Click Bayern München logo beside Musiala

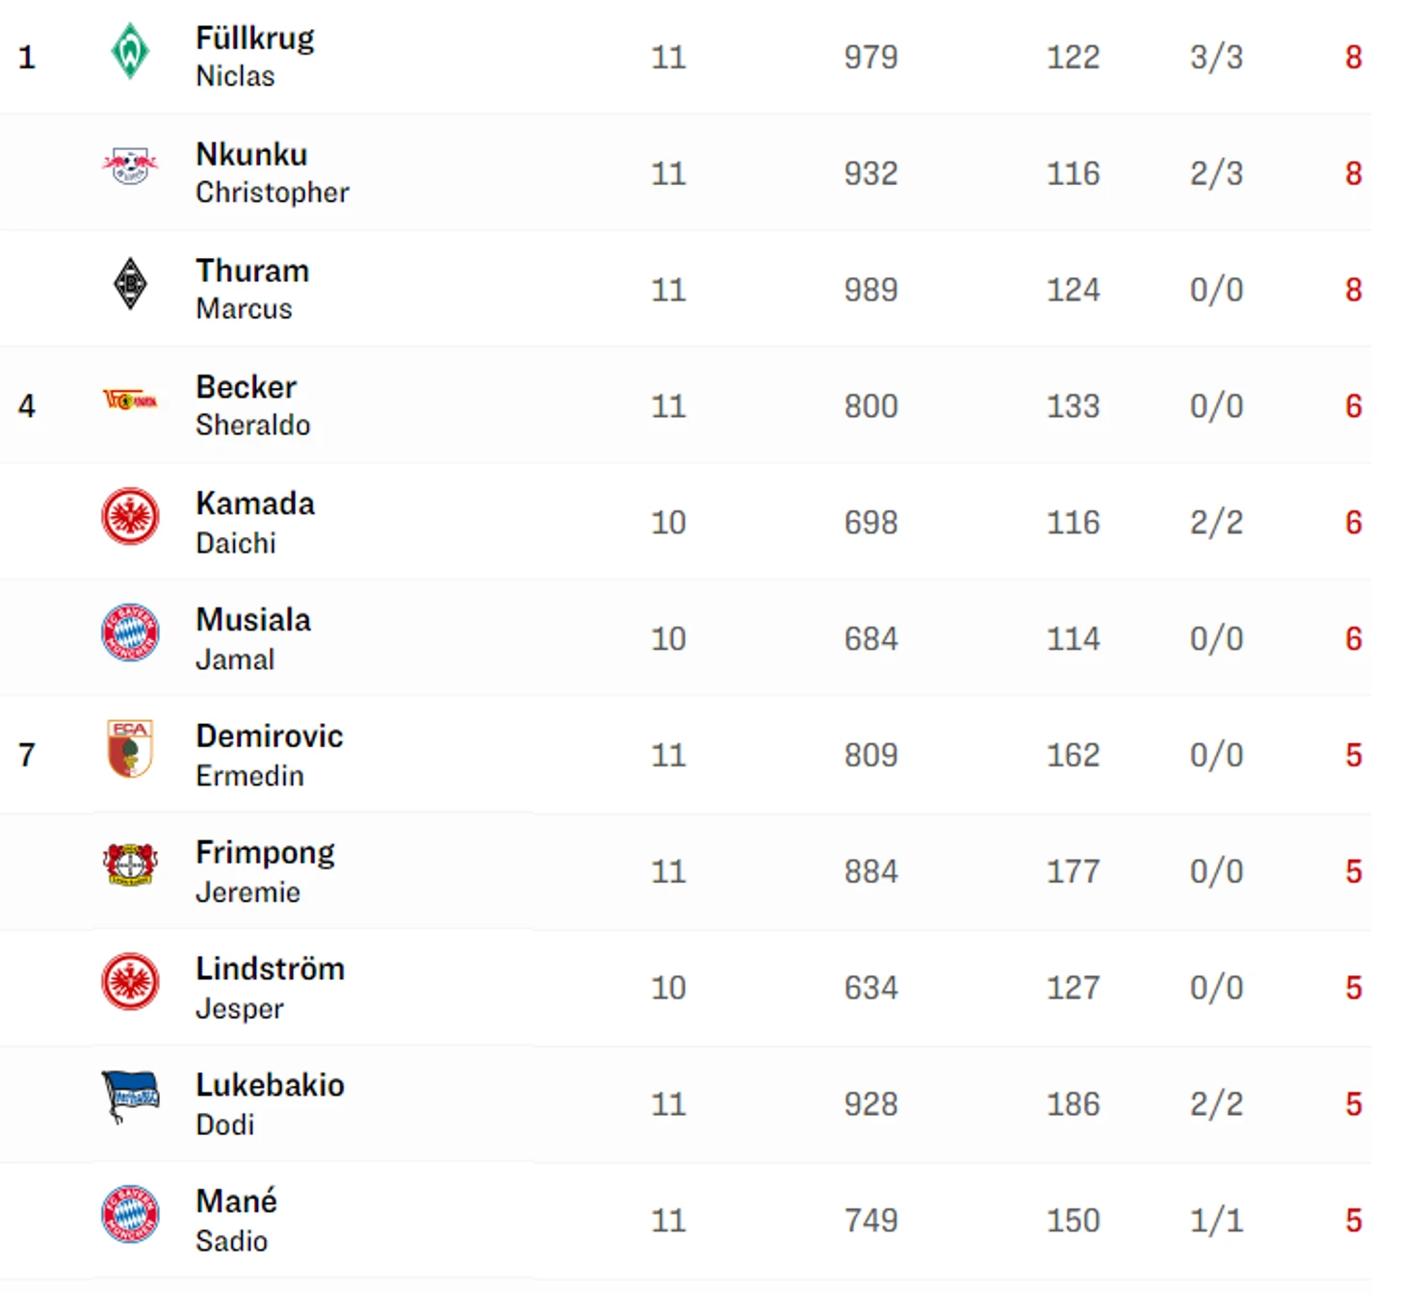[130, 633]
